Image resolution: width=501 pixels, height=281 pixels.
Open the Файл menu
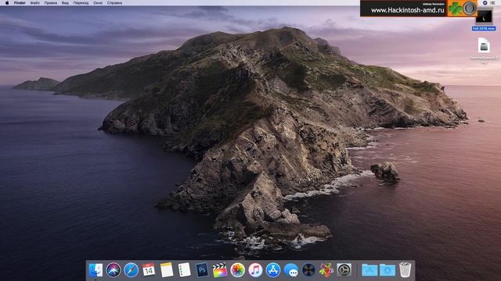click(x=35, y=3)
